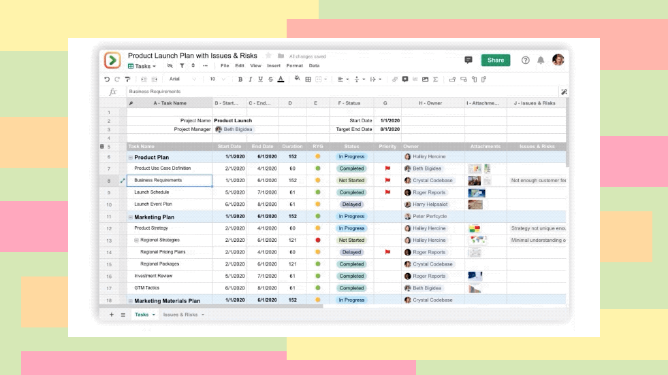Click Not Started status for Business Requirements
Image resolution: width=668 pixels, height=375 pixels.
click(x=351, y=181)
